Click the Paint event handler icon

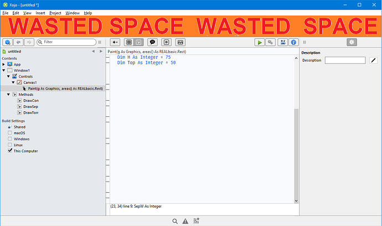click(x=24, y=89)
